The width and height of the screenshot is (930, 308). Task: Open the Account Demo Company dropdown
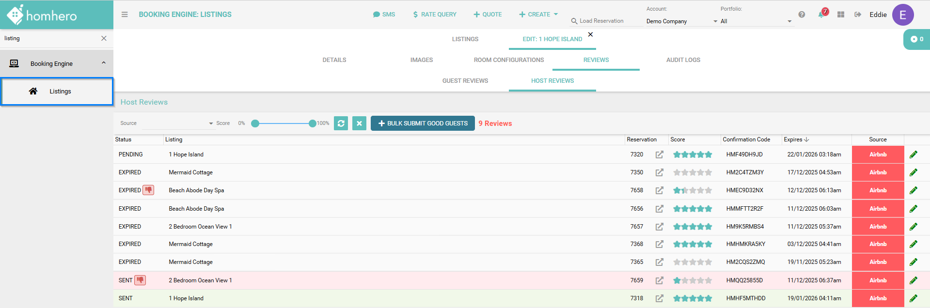pyautogui.click(x=681, y=21)
